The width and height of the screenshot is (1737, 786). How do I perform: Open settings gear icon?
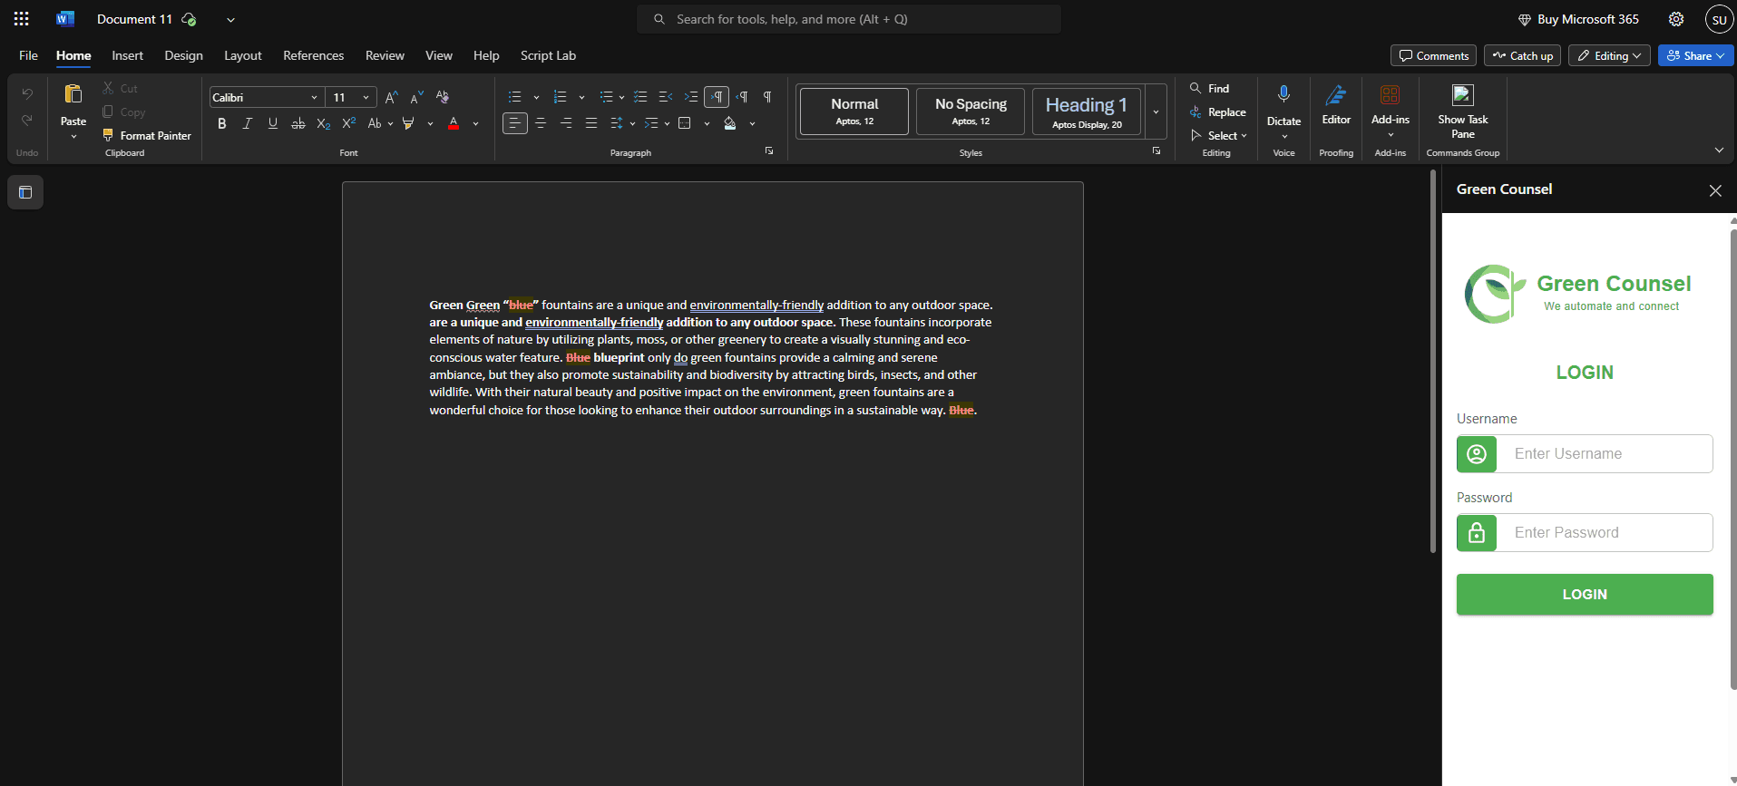pos(1676,19)
